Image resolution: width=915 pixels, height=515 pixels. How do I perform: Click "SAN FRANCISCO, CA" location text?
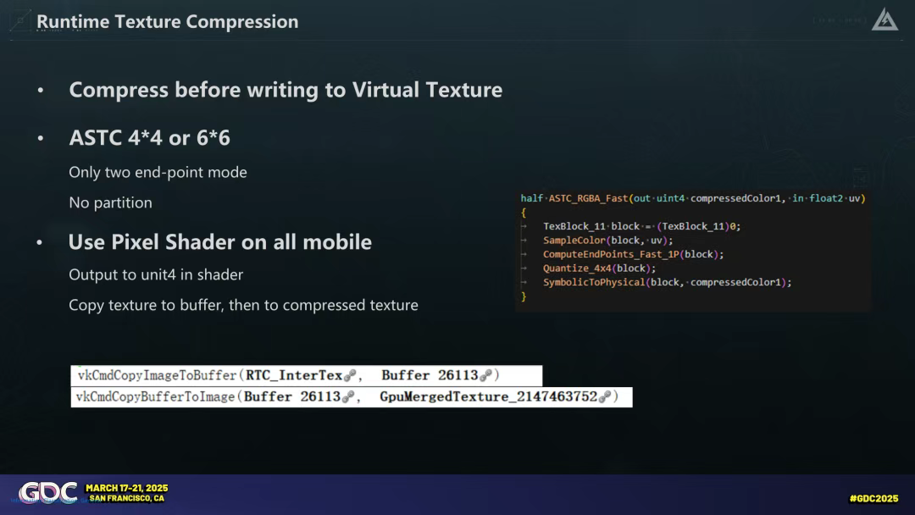point(126,499)
